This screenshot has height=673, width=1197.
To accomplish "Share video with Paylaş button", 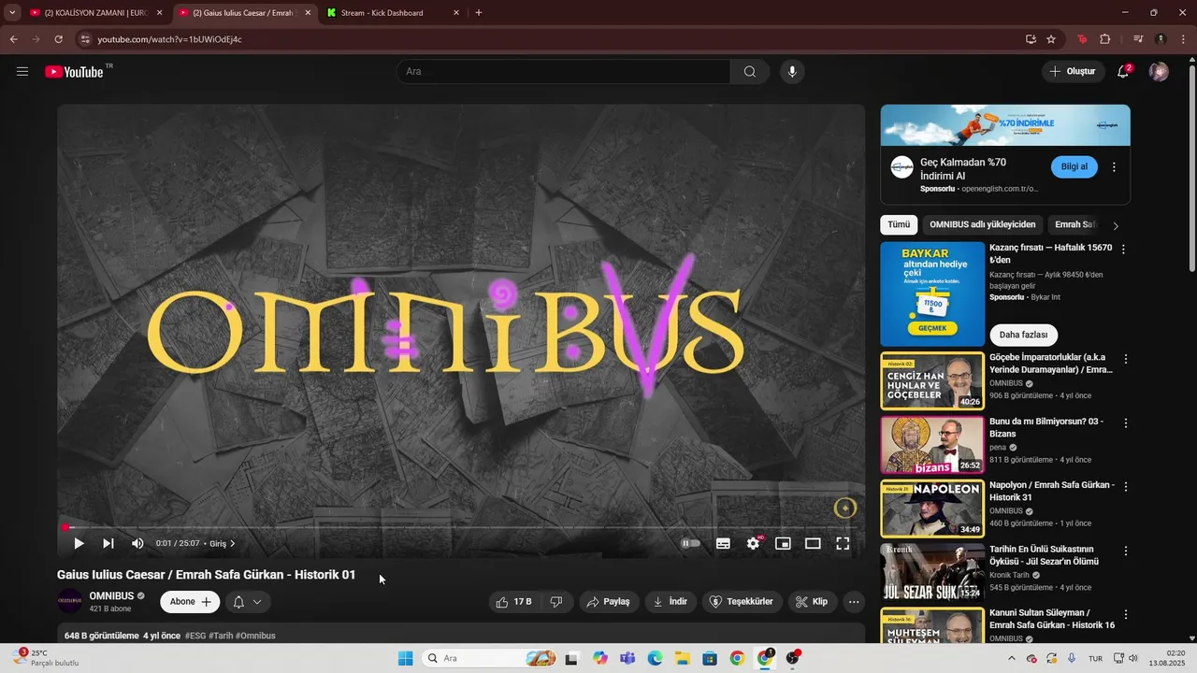I will point(609,602).
